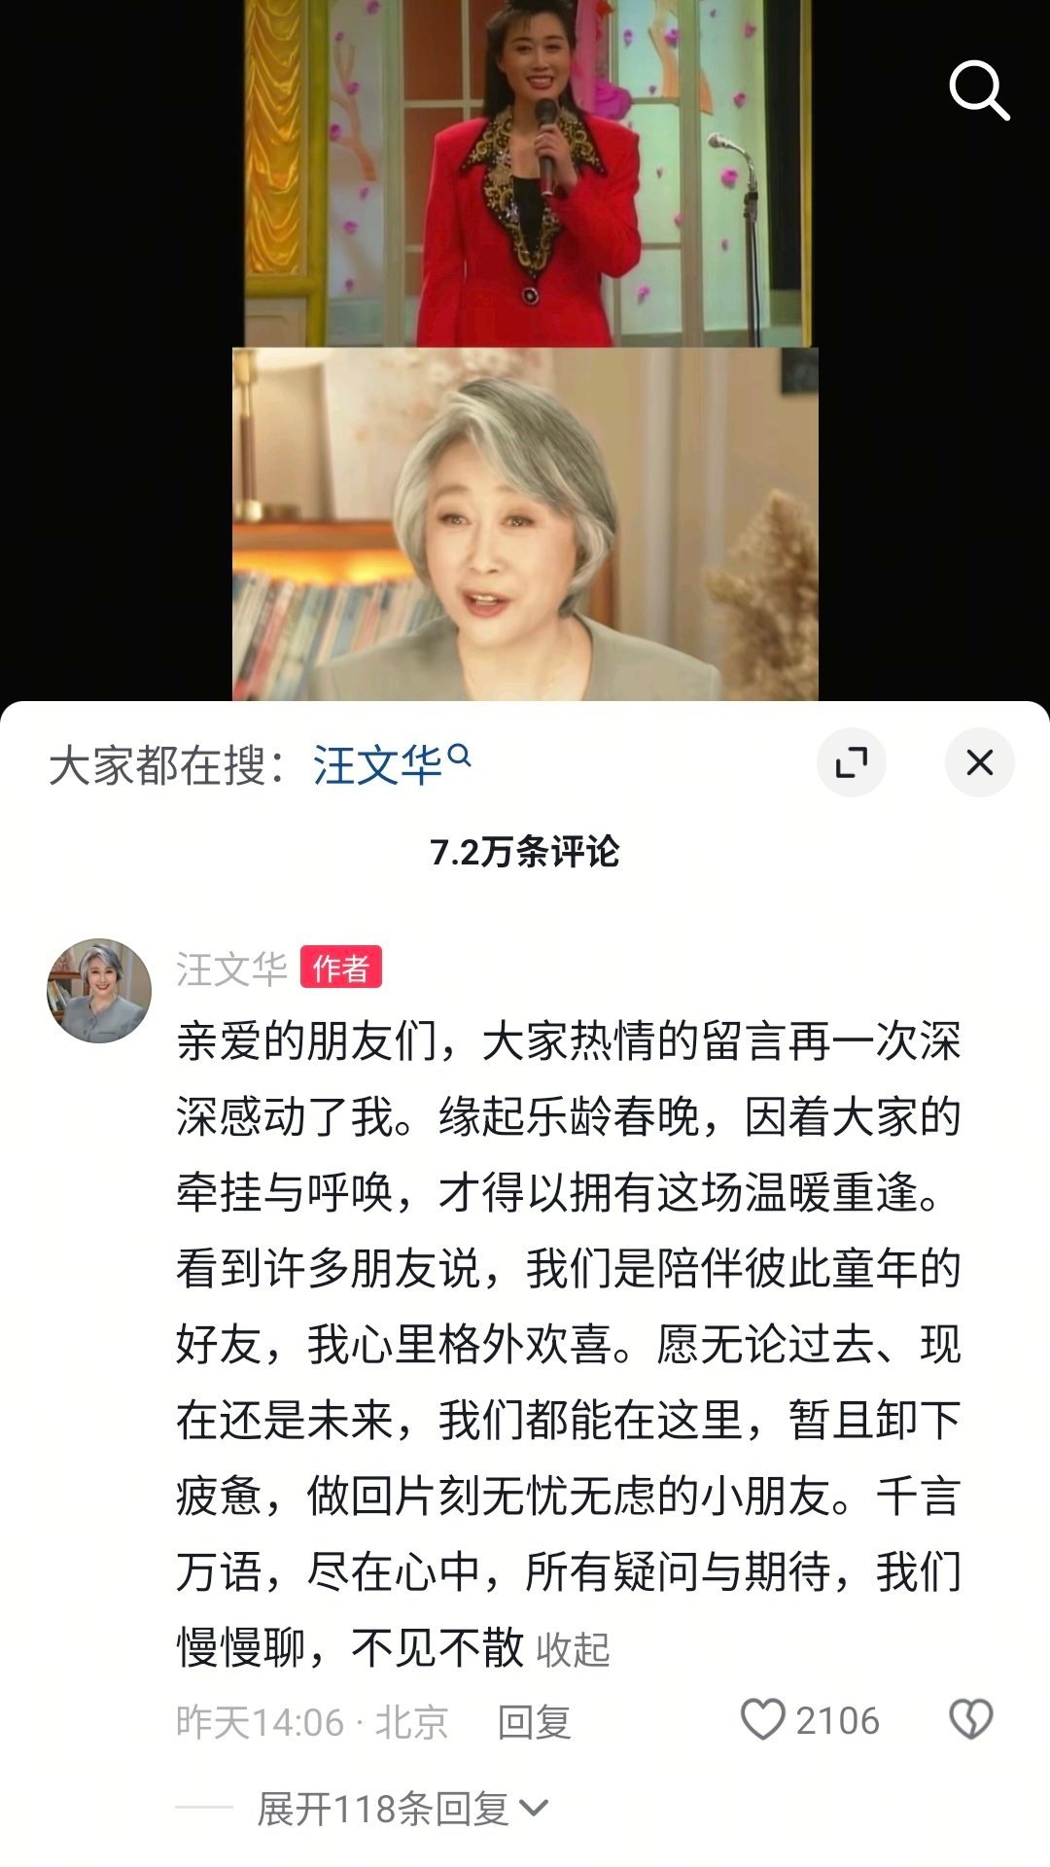The image size is (1050, 1867).
Task: Tap the 昨天14:06 · 北京 timestamp
Action: point(312,1722)
